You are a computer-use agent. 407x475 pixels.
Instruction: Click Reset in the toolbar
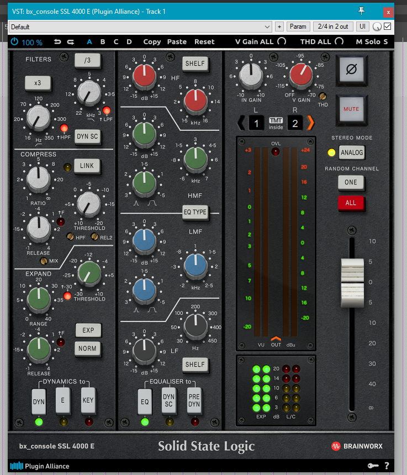click(204, 42)
